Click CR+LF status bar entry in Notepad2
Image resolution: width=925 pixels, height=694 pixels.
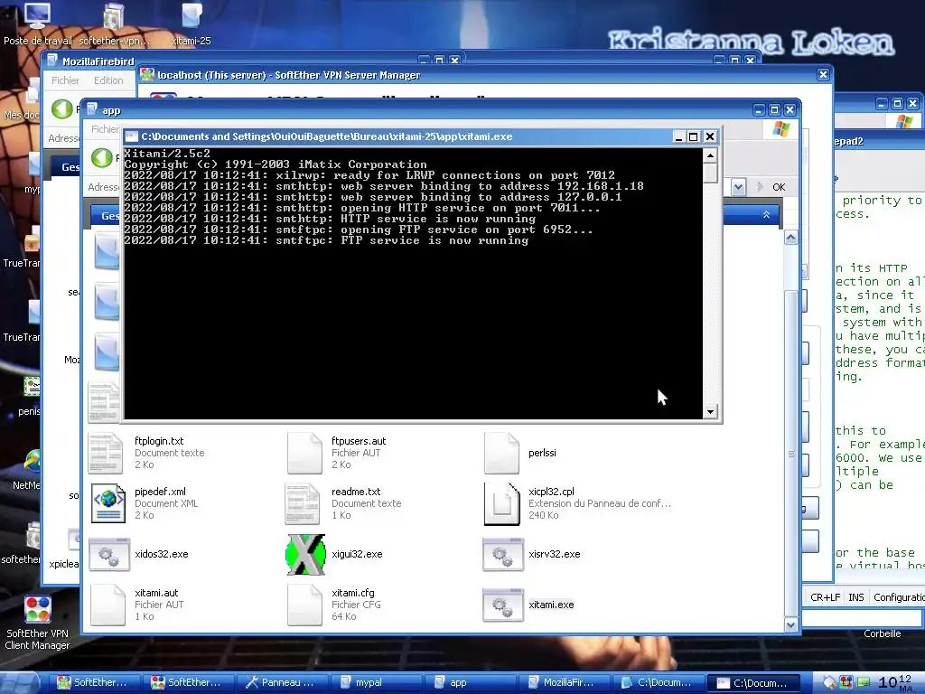[825, 597]
